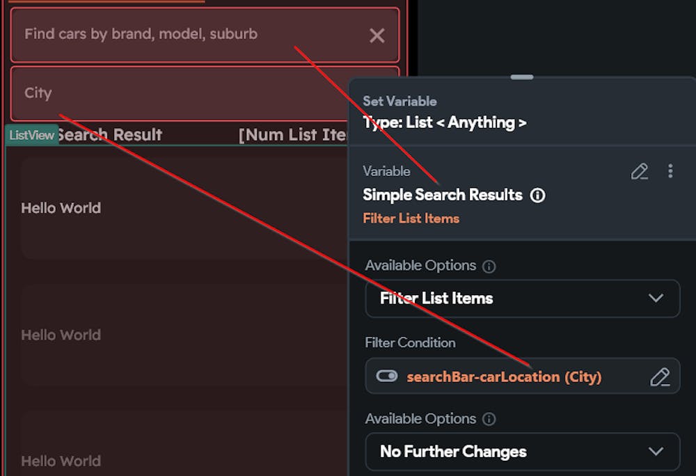Click the Simple Search Results variable name
Screen dimensions: 696x476
tap(443, 195)
